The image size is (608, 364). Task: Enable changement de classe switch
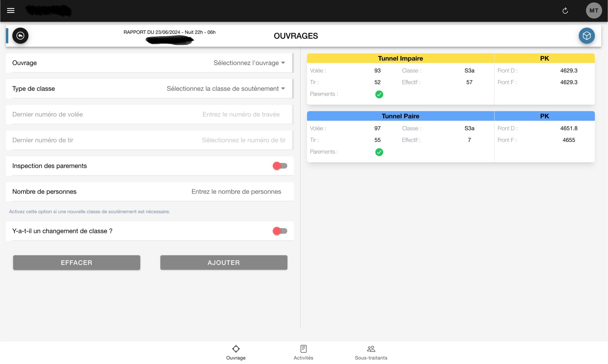click(280, 231)
